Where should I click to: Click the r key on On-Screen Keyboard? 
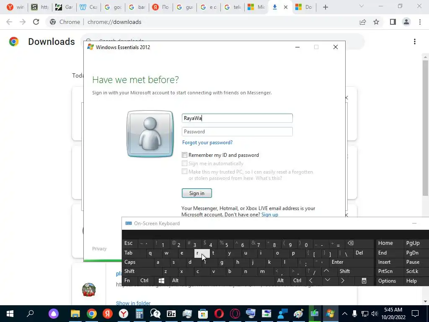(202, 253)
